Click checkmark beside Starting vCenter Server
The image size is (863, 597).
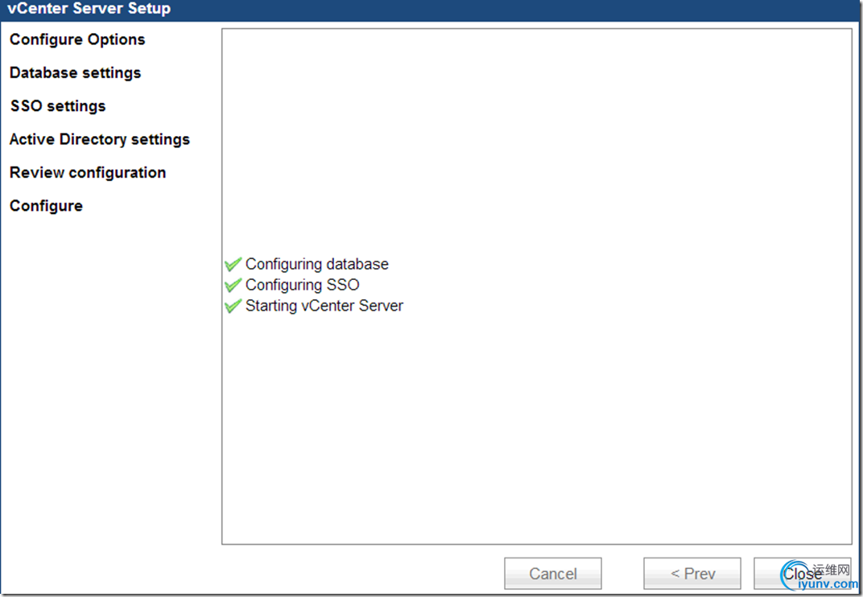coord(233,306)
